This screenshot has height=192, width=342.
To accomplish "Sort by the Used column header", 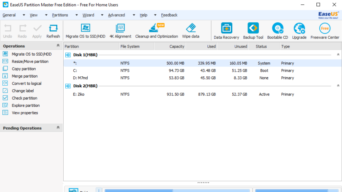I will click(201, 46).
